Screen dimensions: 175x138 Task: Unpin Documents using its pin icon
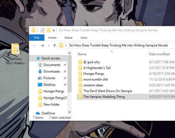pos(65,65)
